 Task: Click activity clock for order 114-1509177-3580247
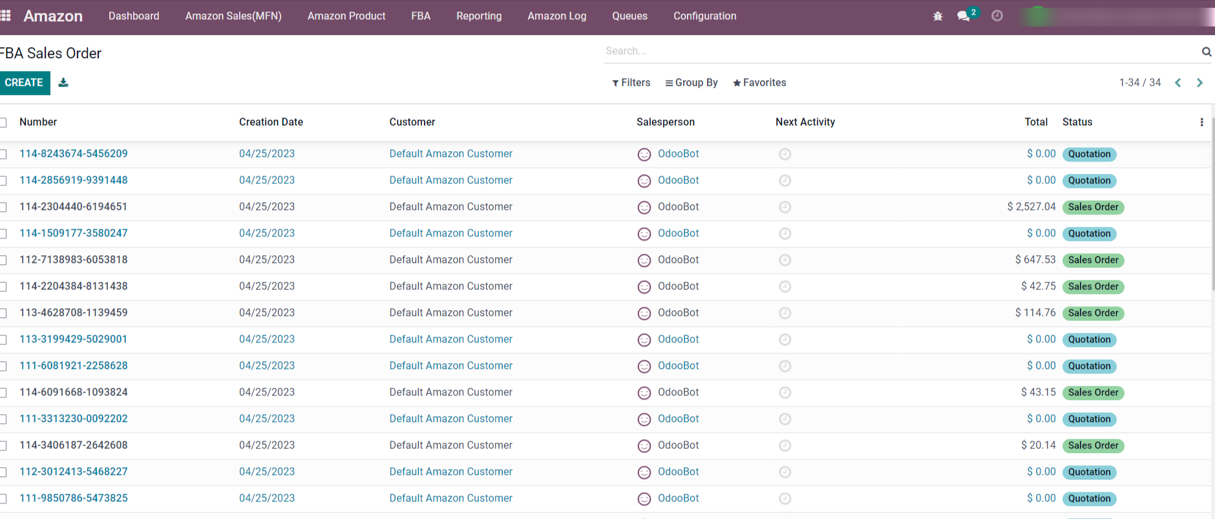coord(785,233)
